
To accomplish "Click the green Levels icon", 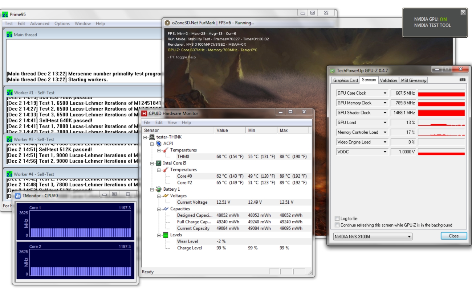I will (x=166, y=235).
